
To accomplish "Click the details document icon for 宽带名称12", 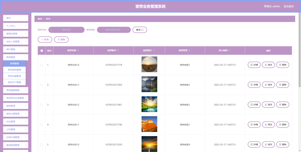I will pos(252,105).
